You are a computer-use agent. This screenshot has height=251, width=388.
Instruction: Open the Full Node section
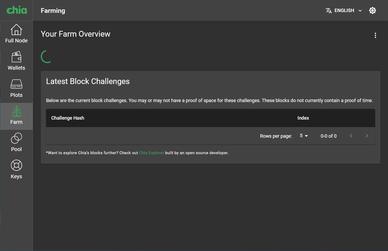(x=16, y=34)
